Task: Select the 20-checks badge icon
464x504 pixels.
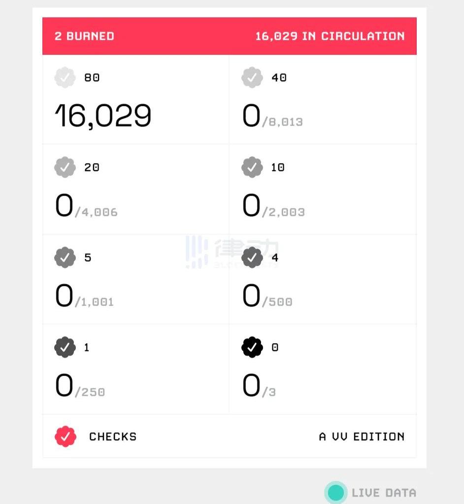Action: [65, 167]
